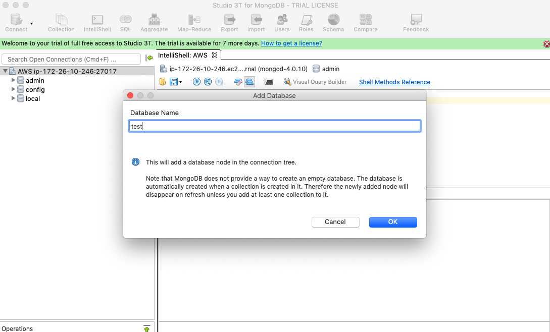Click the Compare toolbar icon
The height and width of the screenshot is (332, 550).
[x=366, y=23]
